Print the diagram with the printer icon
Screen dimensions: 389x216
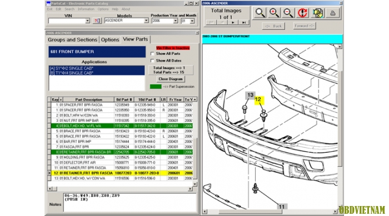point(333,13)
